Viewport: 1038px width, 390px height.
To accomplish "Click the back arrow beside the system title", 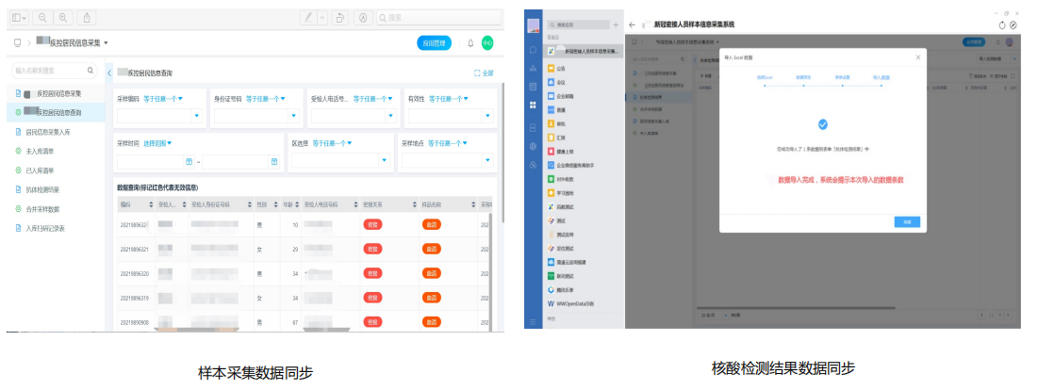I will 632,24.
